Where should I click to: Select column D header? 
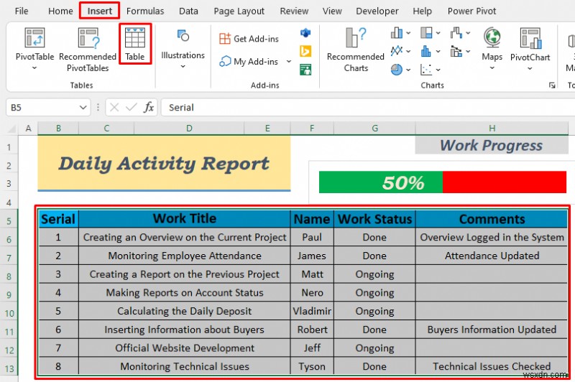(189, 129)
